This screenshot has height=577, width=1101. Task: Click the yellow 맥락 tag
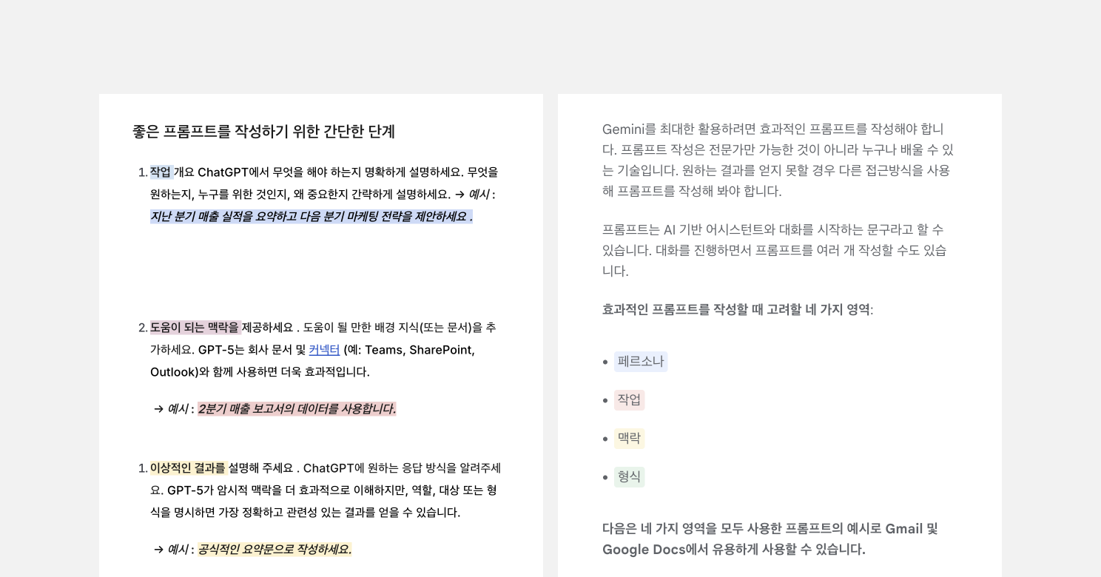coord(629,439)
